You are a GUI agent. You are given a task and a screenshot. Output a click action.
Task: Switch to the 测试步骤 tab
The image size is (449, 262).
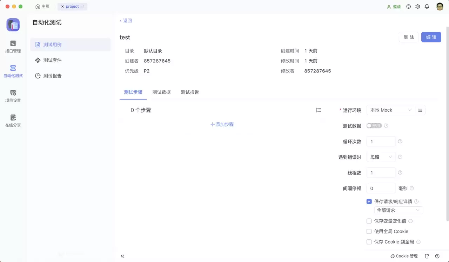tap(133, 92)
